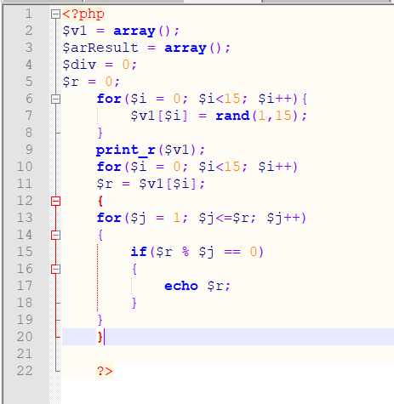Screen dimensions: 394x404
Task: Click the closing brace on line 8
Action: (x=100, y=134)
